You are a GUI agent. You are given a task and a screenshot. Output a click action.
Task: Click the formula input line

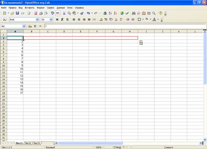125,26
